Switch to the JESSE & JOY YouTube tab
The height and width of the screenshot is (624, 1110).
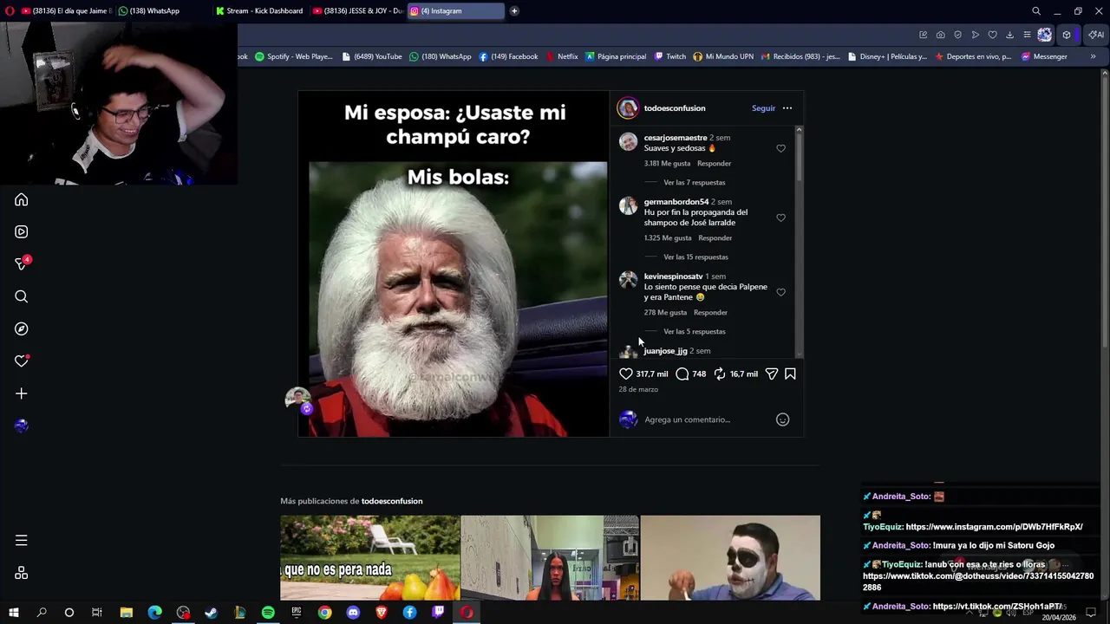click(357, 11)
